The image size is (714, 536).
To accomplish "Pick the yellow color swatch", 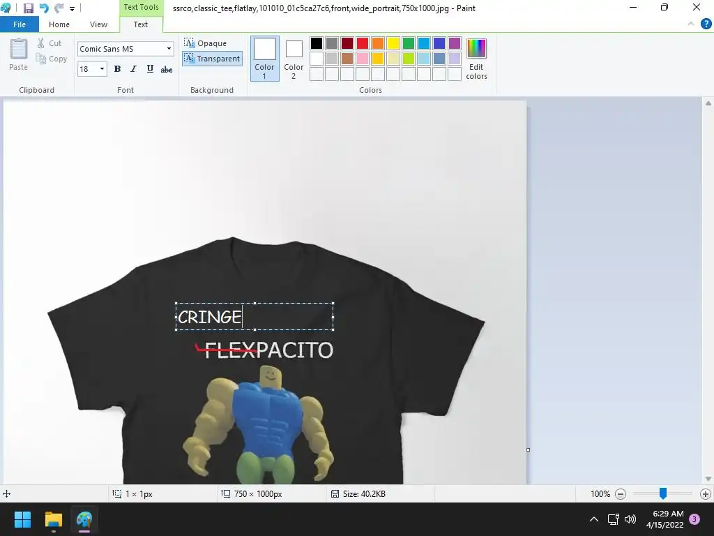I will [x=393, y=43].
